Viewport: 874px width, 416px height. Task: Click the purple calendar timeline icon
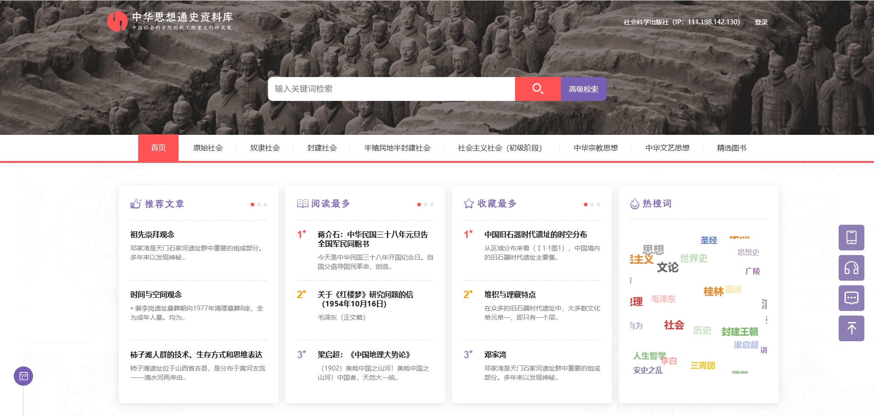click(x=23, y=376)
